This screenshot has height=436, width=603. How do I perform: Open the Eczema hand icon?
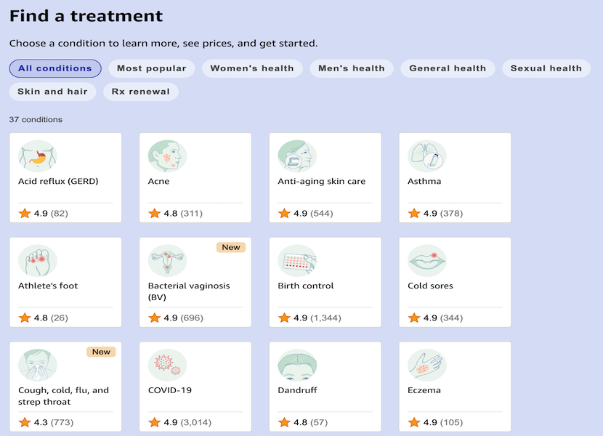pyautogui.click(x=427, y=365)
